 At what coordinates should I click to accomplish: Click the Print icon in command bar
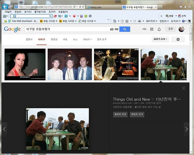tap(140, 21)
